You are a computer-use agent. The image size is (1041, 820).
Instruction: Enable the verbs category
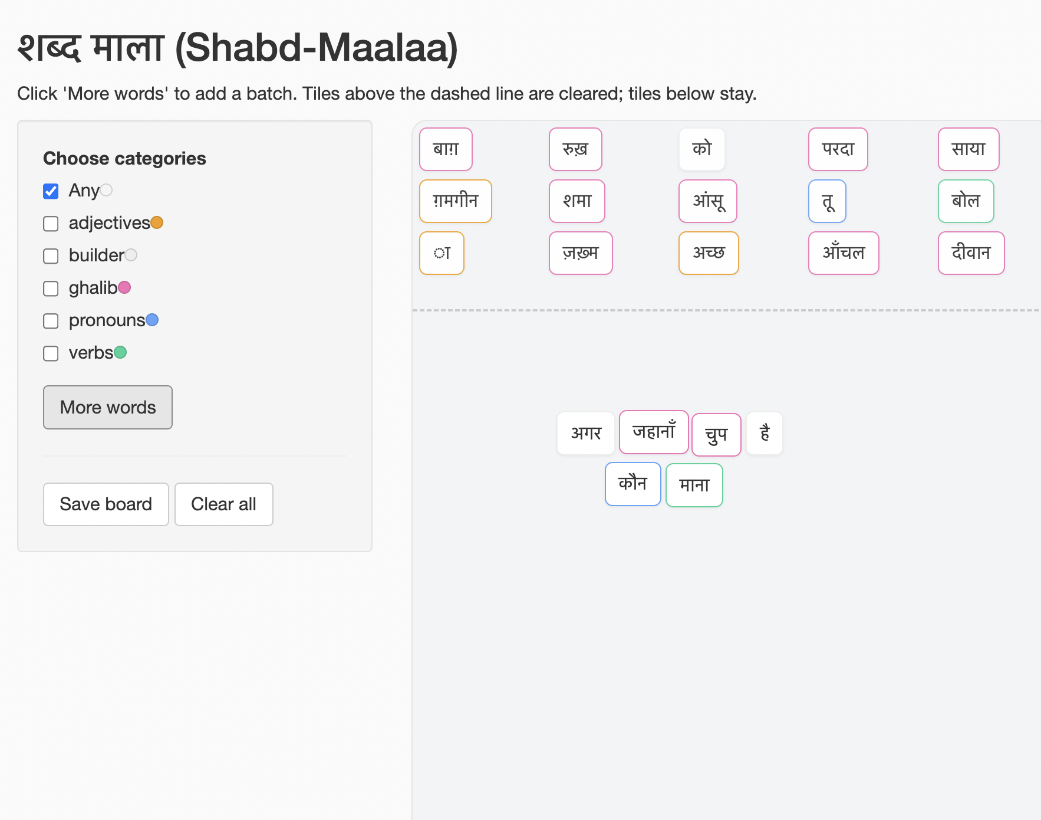click(51, 353)
